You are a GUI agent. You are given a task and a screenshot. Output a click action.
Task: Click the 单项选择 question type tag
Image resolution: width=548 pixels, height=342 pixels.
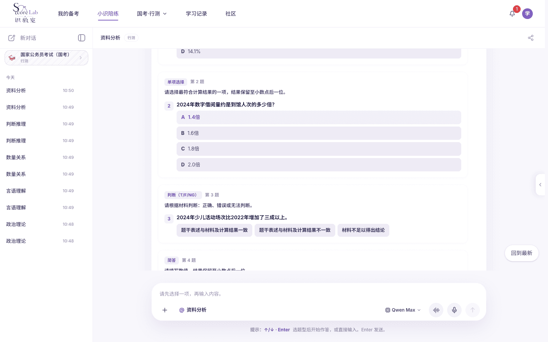pos(176,82)
